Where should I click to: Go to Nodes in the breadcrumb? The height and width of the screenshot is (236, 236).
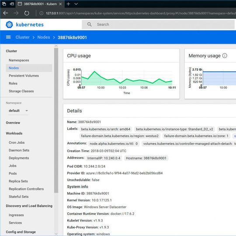coord(44,37)
